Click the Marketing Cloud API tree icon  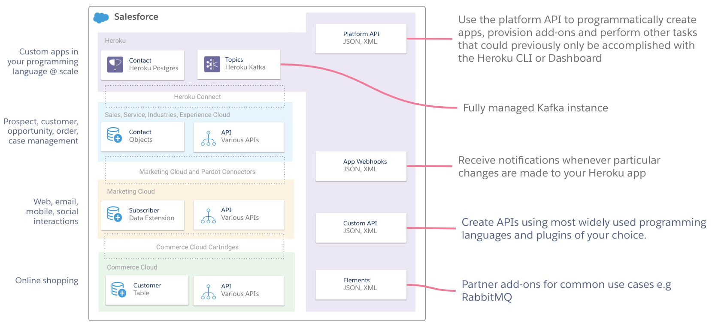[209, 216]
